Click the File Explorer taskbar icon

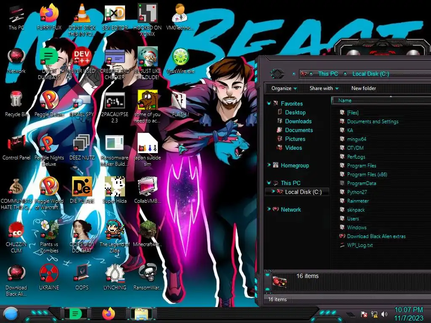click(141, 314)
